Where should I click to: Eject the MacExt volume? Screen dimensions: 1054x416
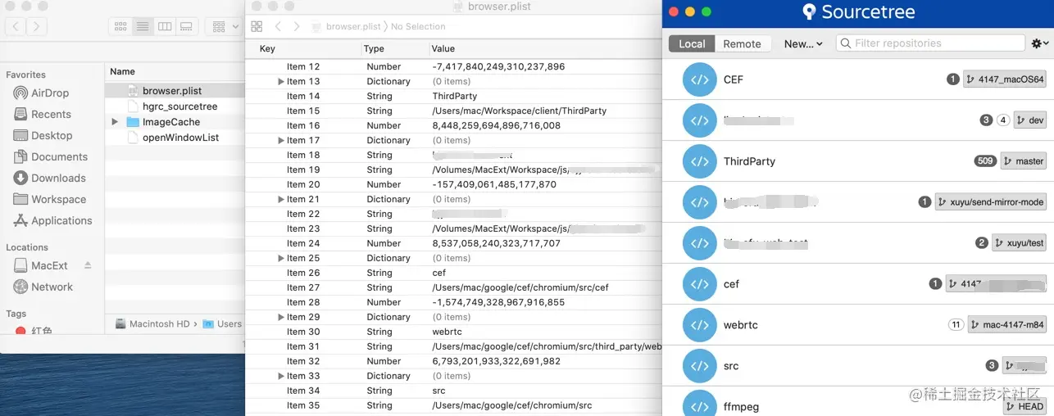click(88, 266)
